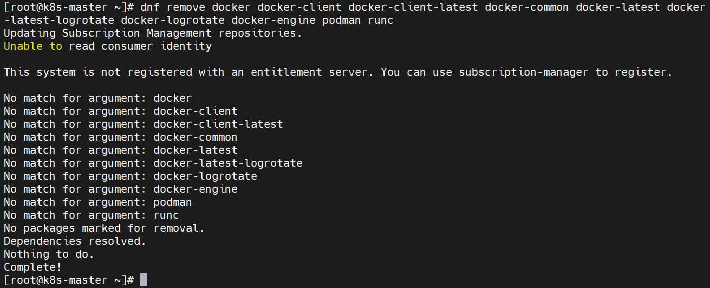
Task: Click 'No match for argument: docker-client' line
Action: 120,111
